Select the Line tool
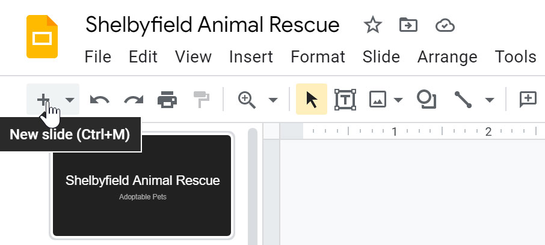Viewport: 545px width, 245px height. (463, 100)
